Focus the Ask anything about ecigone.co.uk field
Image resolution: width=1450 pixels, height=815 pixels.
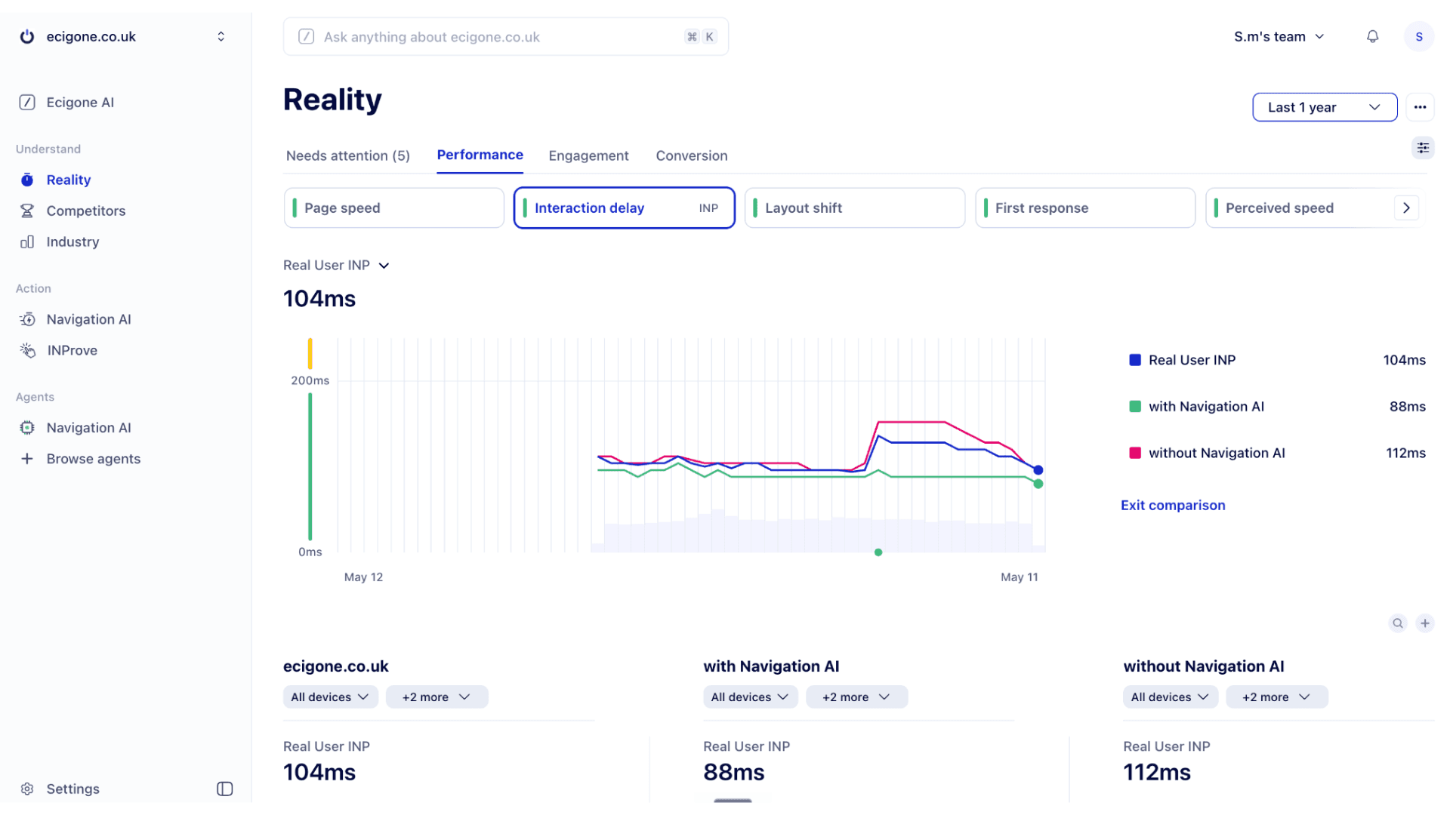click(505, 36)
